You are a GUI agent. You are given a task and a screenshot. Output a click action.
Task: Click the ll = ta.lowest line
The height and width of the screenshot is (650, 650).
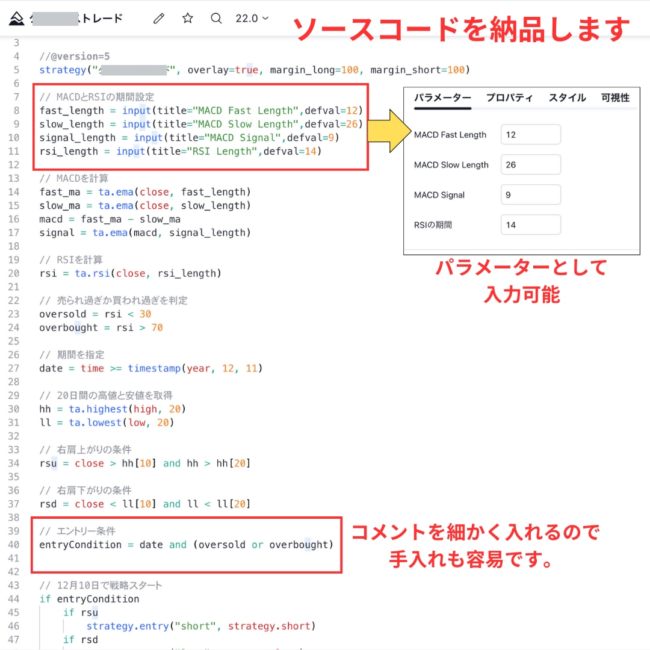[x=107, y=423]
